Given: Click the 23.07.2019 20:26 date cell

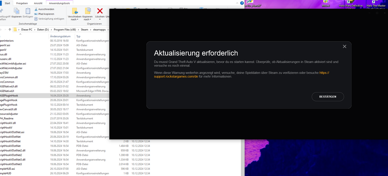Looking at the screenshot, I should [59, 118].
